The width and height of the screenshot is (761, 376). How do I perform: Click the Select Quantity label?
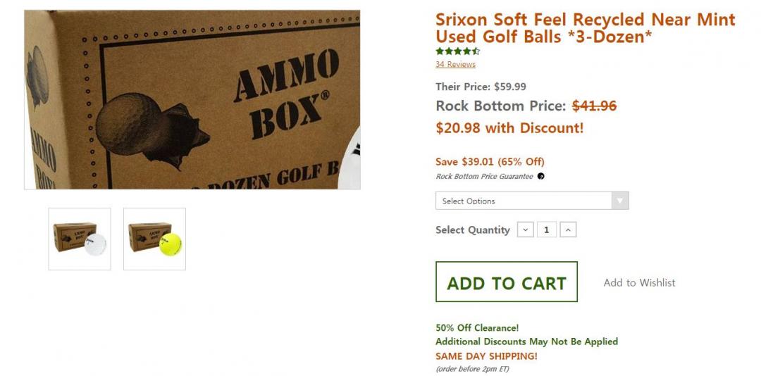(472, 230)
